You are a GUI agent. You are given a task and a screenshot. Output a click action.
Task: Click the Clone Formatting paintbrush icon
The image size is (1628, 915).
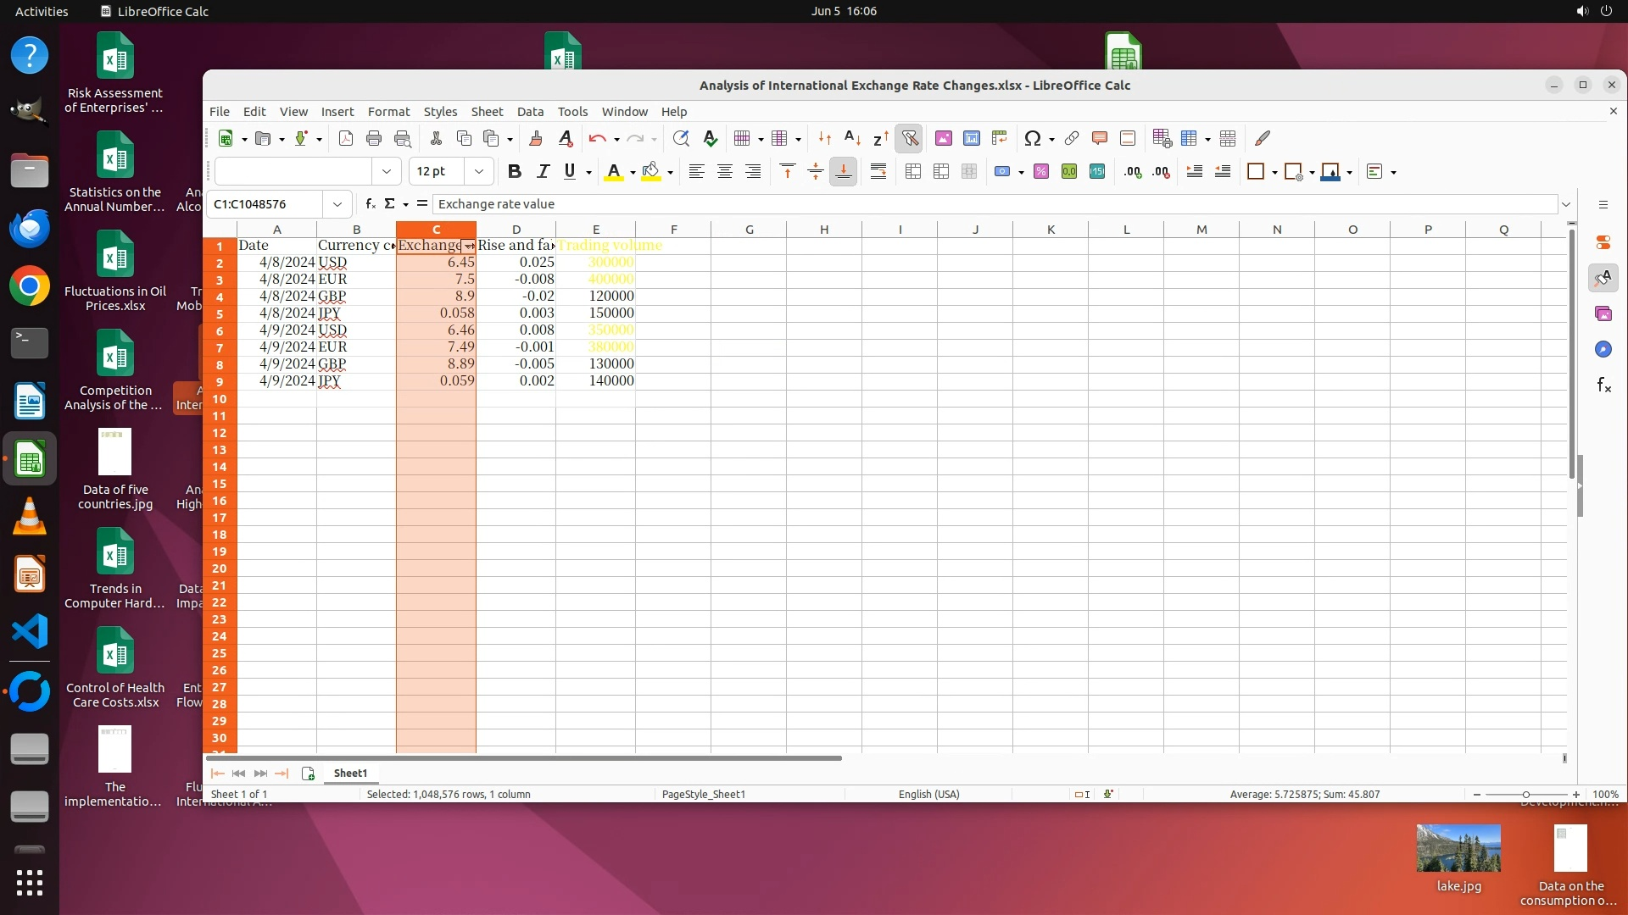pyautogui.click(x=536, y=138)
